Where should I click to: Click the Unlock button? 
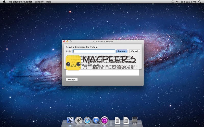(72, 80)
